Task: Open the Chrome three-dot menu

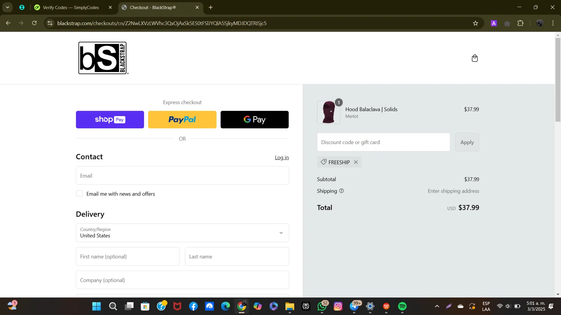Action: tap(553, 23)
